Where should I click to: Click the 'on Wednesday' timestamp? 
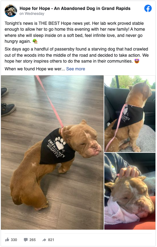(32, 14)
